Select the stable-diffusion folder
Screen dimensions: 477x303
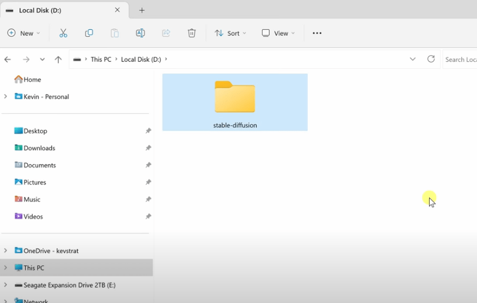point(235,102)
